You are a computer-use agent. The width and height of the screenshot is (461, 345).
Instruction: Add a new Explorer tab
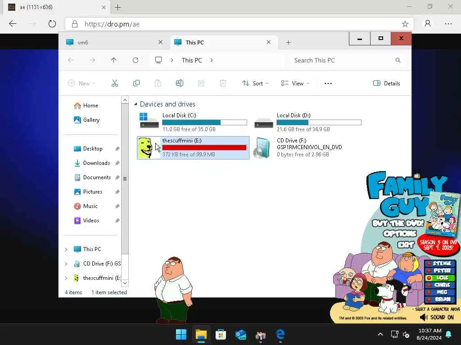point(289,43)
